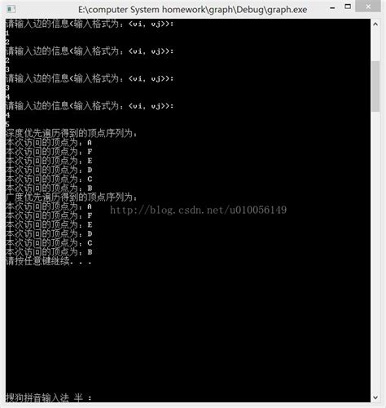Click the empty scrollbar track below the thumb
The image size is (386, 408).
(x=375, y=251)
